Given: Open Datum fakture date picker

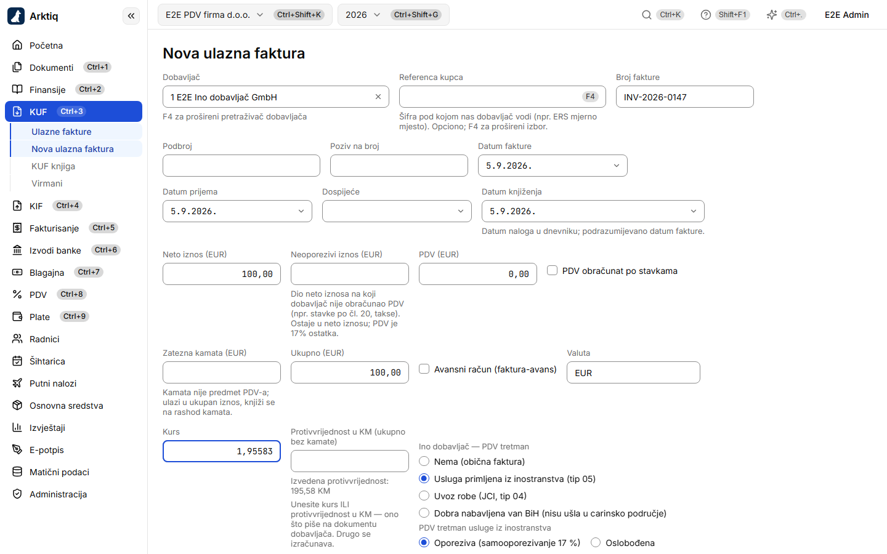Looking at the screenshot, I should [553, 166].
